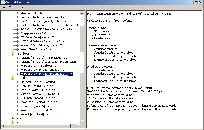Select Wewak [Gold Field] ground report
The width and height of the screenshot is (204, 130).
pyautogui.click(x=40, y=114)
